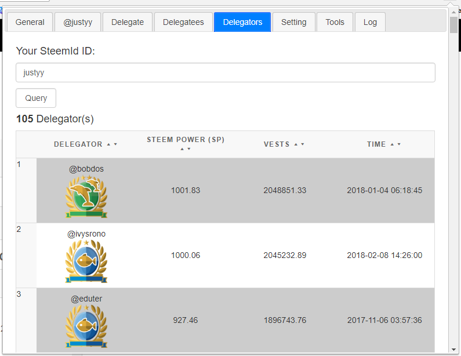Sort Steem Power column descending arrow

coord(189,149)
